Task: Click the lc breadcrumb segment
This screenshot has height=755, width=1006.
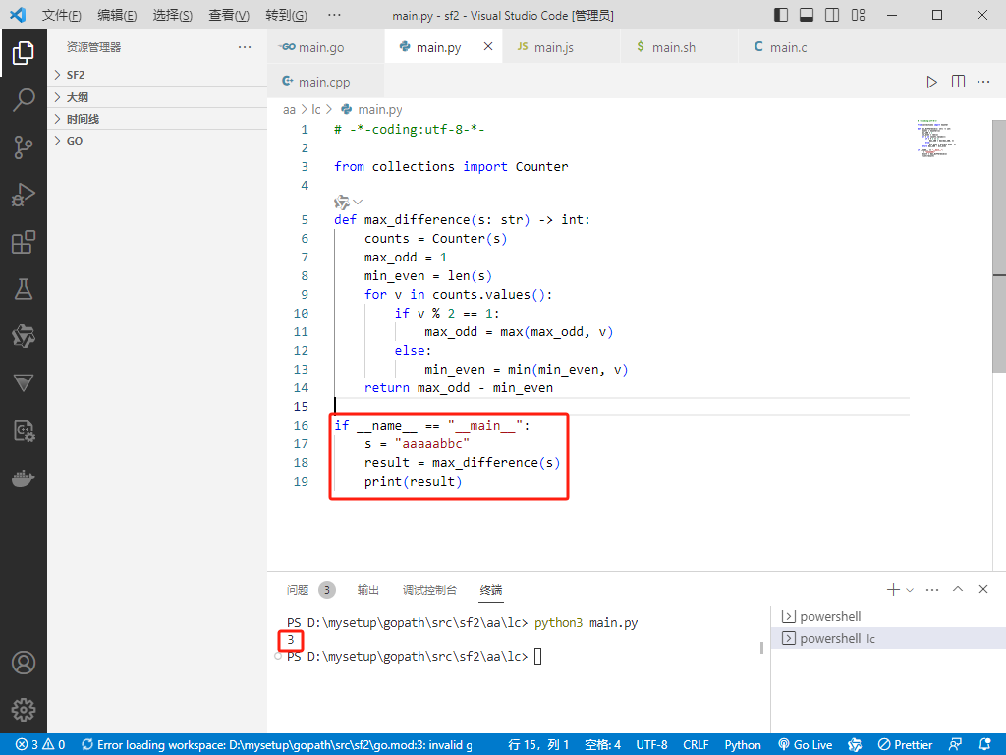Action: click(x=315, y=110)
